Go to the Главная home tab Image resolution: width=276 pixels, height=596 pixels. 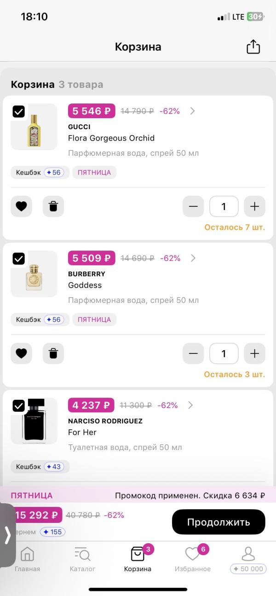tap(27, 559)
